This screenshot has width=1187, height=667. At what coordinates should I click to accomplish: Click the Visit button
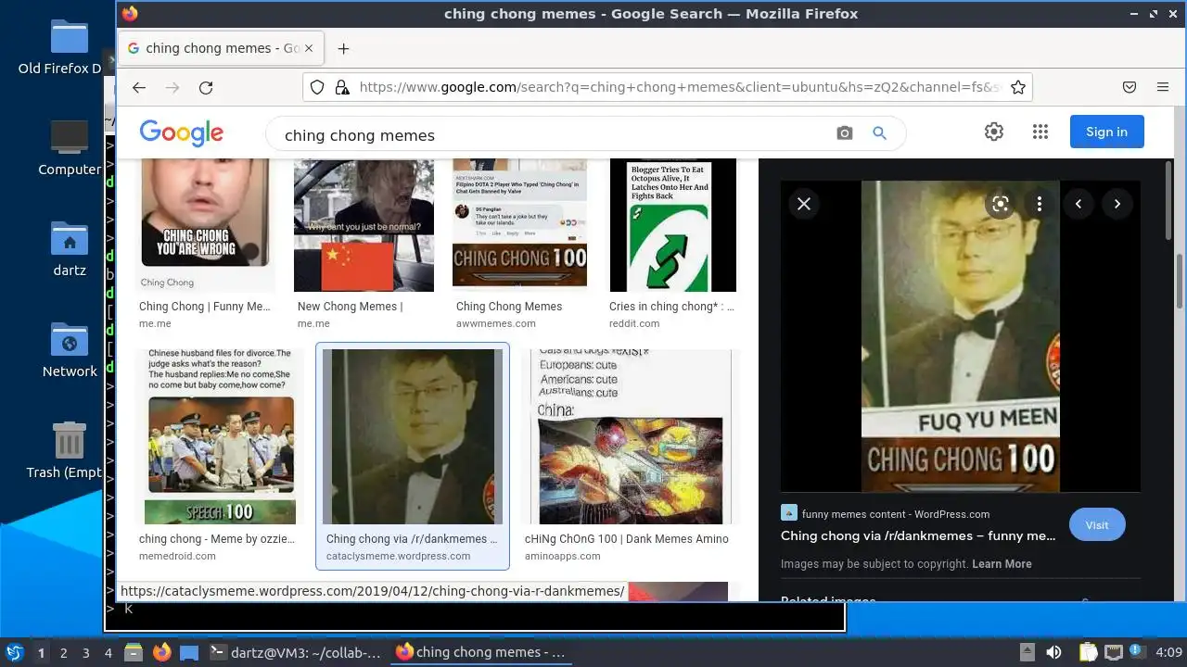pos(1097,525)
